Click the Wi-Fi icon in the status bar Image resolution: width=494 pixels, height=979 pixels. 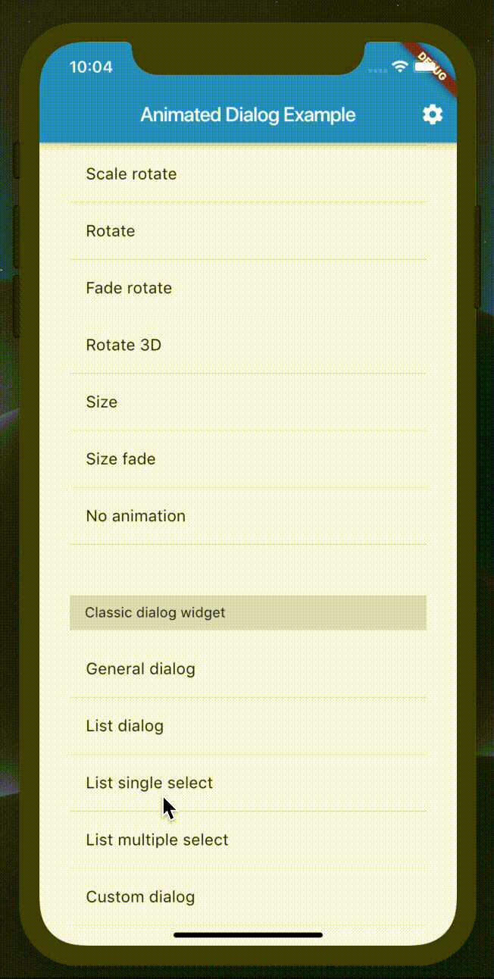click(x=400, y=66)
